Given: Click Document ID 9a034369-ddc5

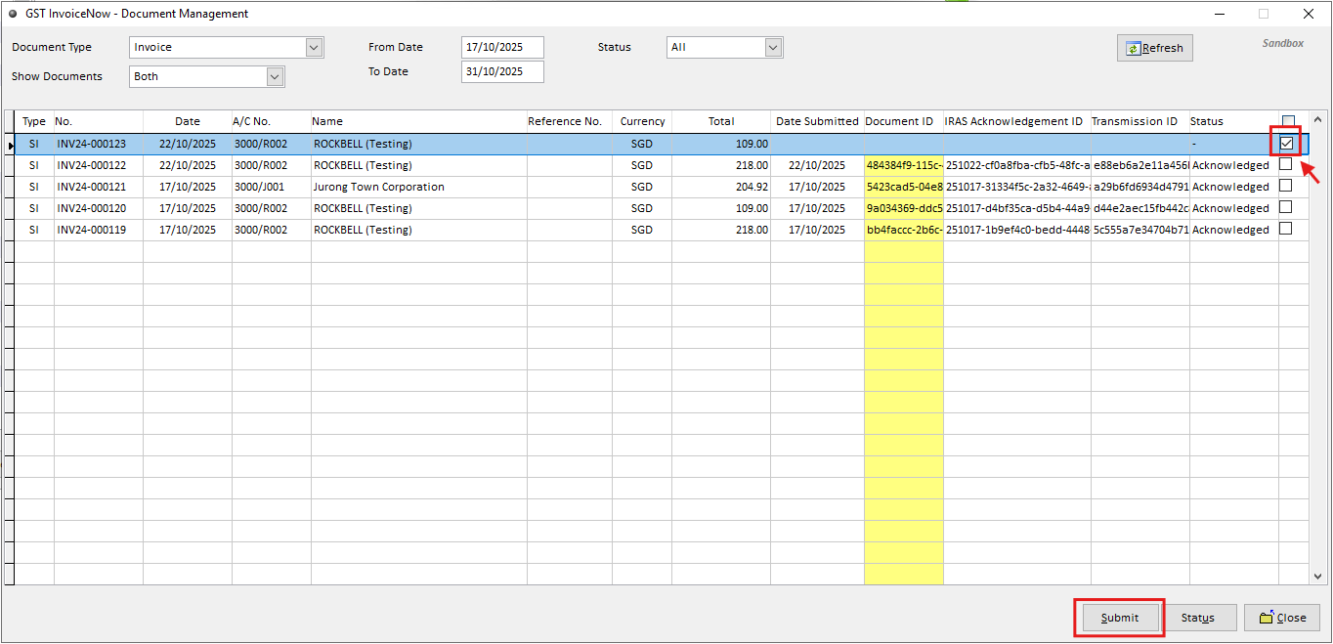Looking at the screenshot, I should tap(904, 208).
